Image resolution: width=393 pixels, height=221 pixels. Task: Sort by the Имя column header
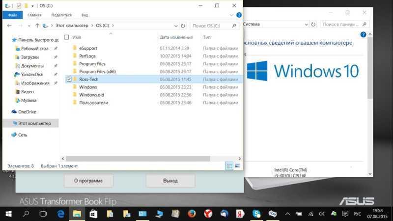click(x=77, y=37)
